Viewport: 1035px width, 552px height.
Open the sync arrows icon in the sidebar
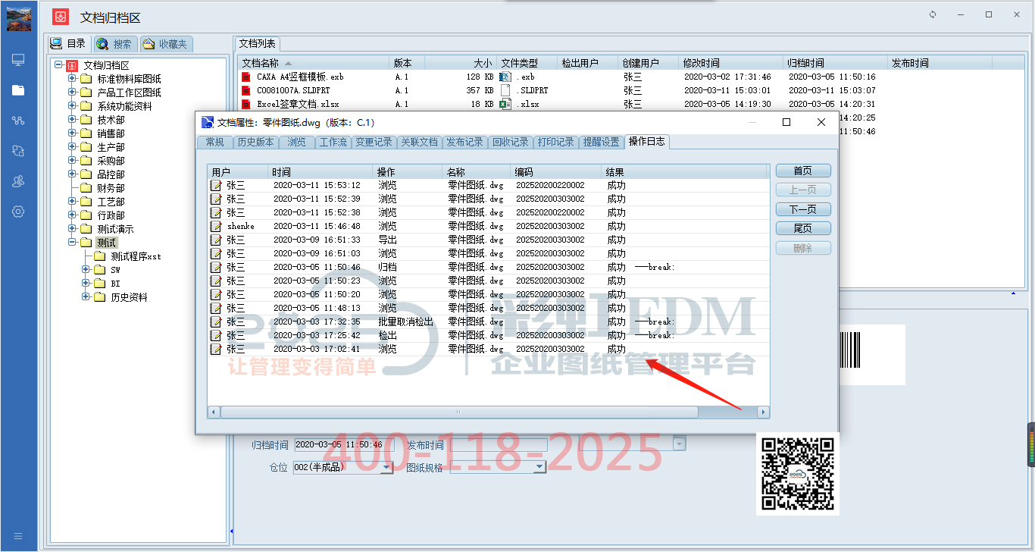pyautogui.click(x=18, y=151)
